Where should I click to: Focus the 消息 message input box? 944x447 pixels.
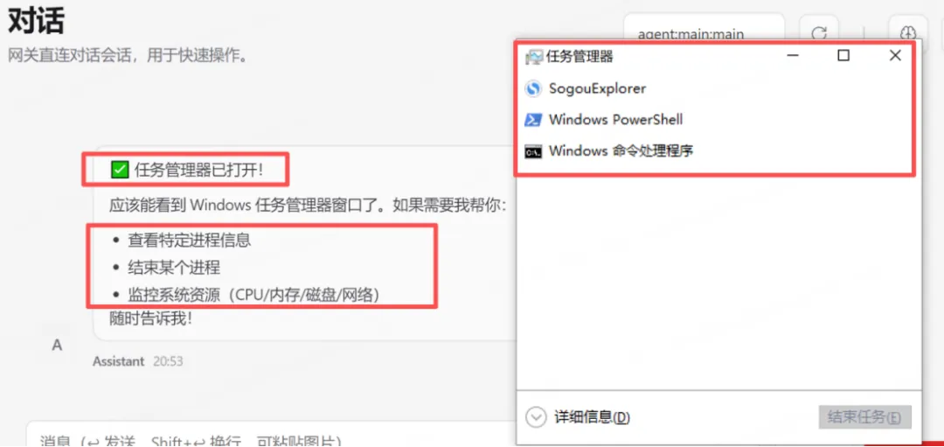[271, 435]
